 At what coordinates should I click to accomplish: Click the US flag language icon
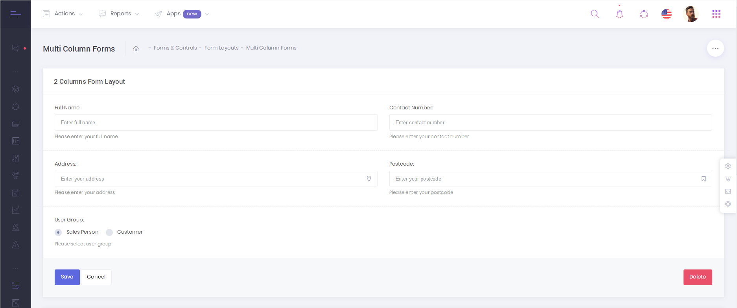pyautogui.click(x=667, y=14)
